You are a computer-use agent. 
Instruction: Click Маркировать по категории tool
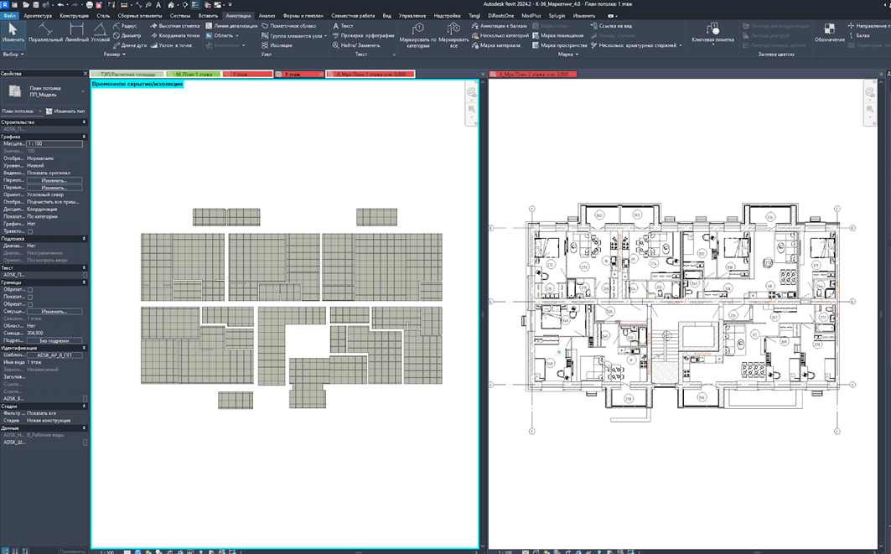(x=417, y=34)
